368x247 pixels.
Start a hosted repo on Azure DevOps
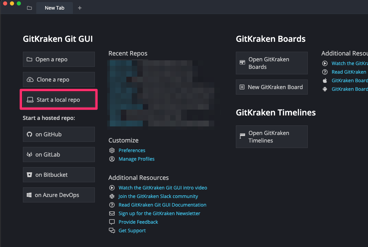coord(59,195)
